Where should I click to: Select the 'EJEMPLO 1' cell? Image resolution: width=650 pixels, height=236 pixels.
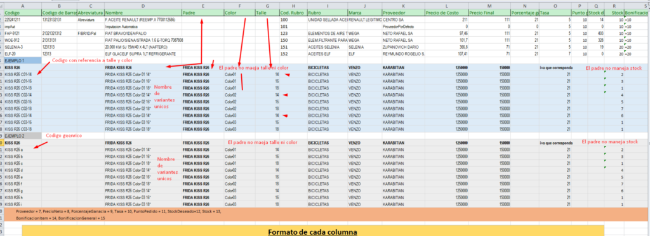pos(22,60)
